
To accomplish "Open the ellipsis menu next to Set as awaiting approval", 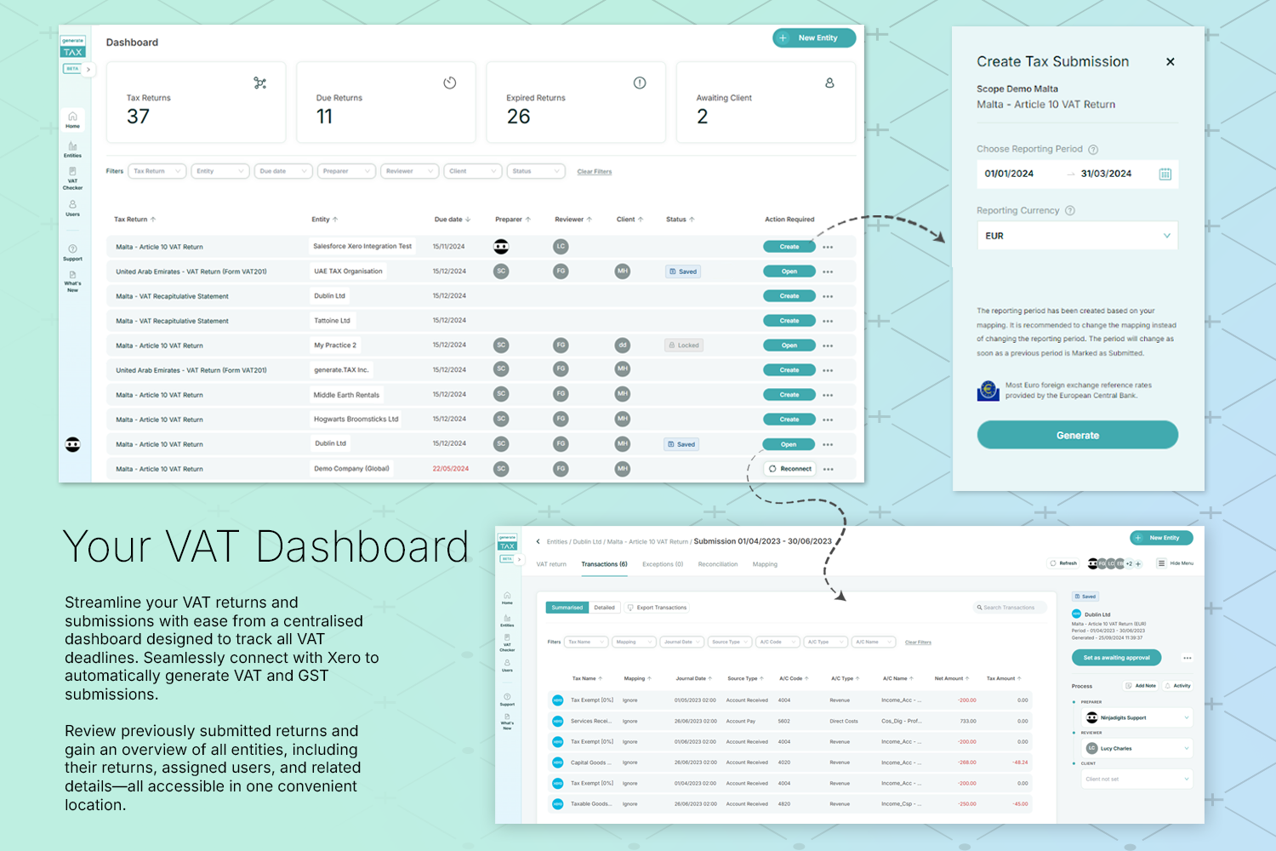I will click(1188, 658).
